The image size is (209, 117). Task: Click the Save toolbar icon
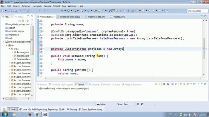9,11
